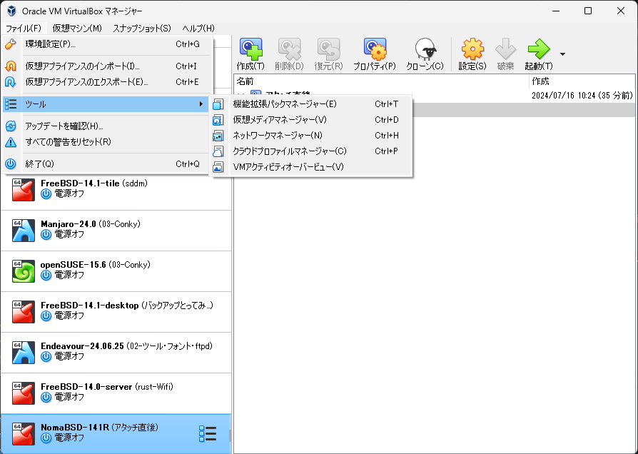Click the 削除(D) delete snapshot icon
This screenshot has height=454, width=638.
(289, 49)
